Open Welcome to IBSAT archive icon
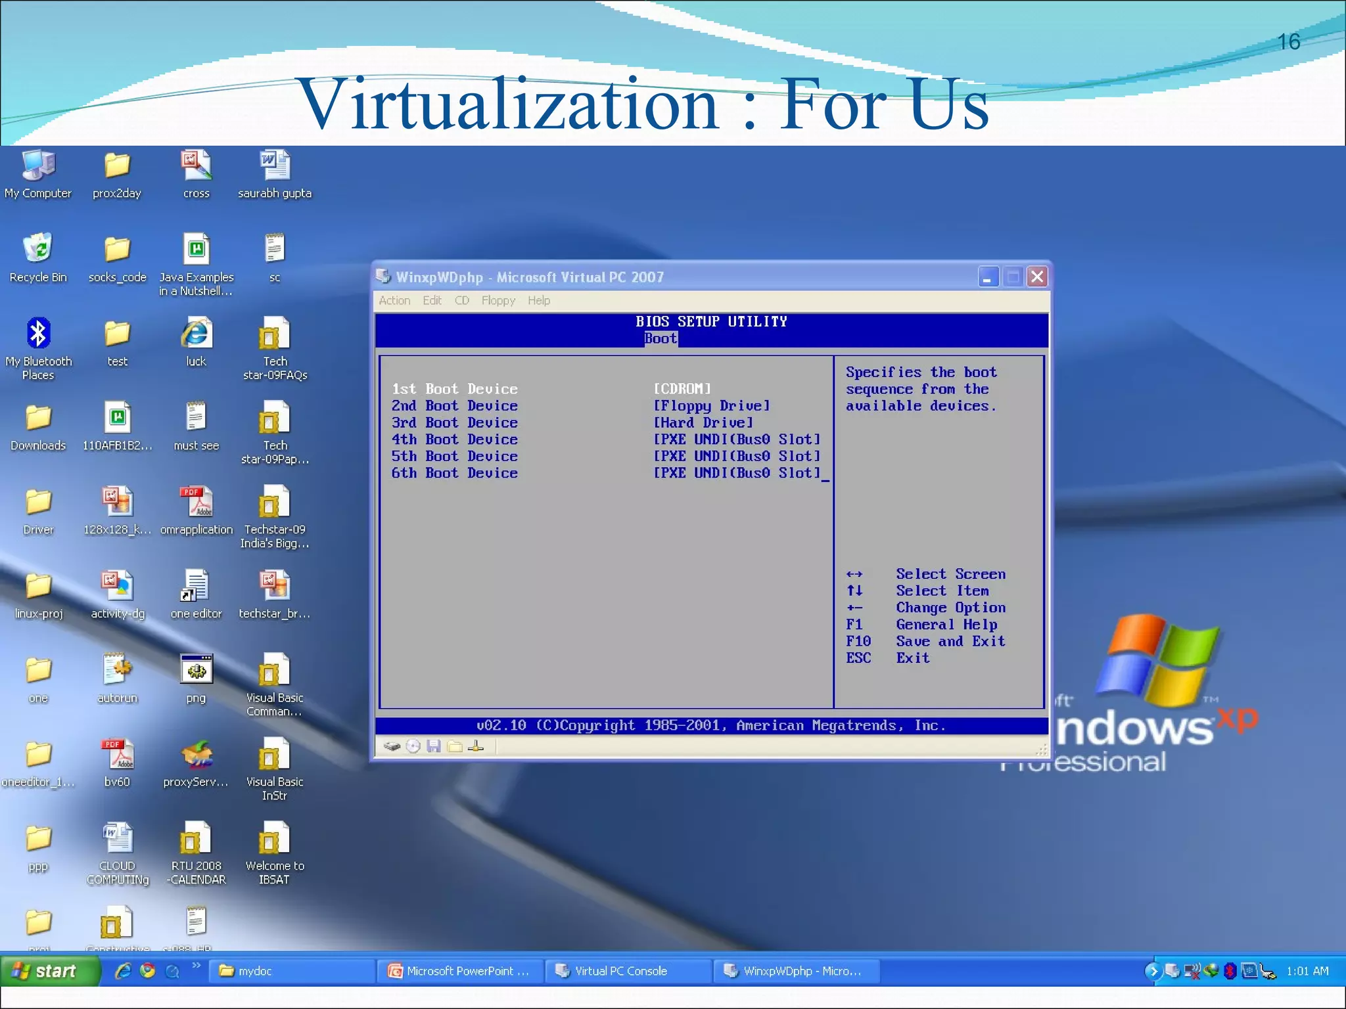Image resolution: width=1346 pixels, height=1009 pixels. click(x=275, y=853)
